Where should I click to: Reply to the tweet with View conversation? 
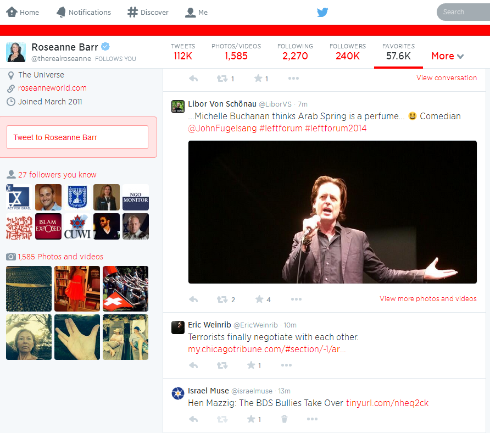(x=193, y=79)
